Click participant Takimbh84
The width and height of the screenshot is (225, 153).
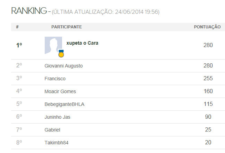click(57, 143)
